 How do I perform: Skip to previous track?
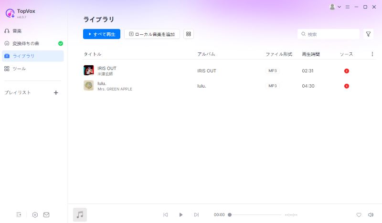166,215
